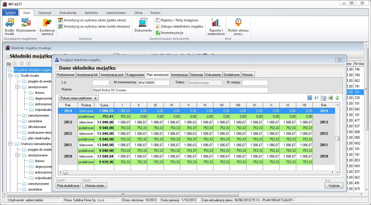Click the Nr inwentarzowy field
The width and height of the screenshot is (371, 205).
pyautogui.click(x=154, y=83)
